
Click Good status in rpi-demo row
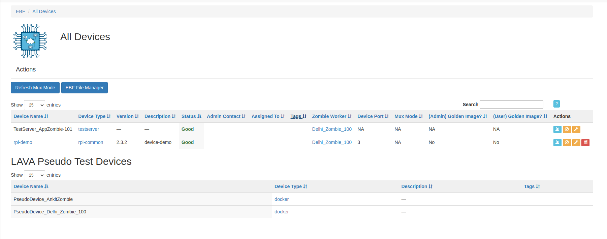[x=188, y=142]
